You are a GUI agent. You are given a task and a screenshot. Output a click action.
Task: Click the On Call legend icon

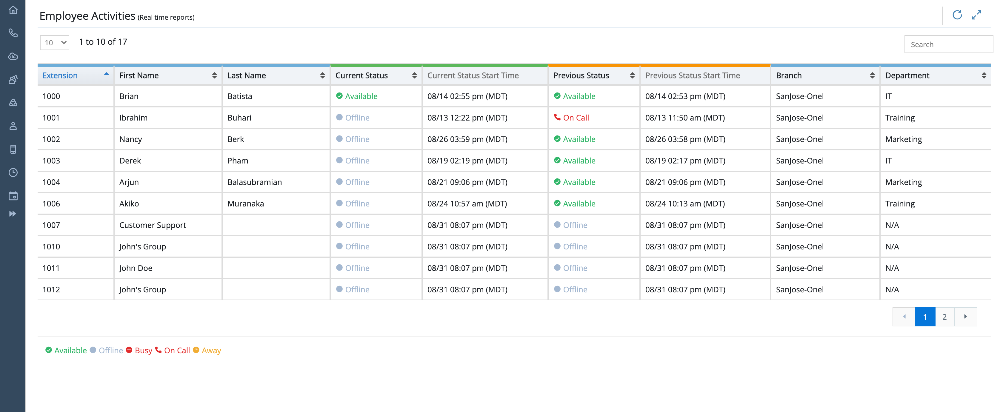(158, 350)
